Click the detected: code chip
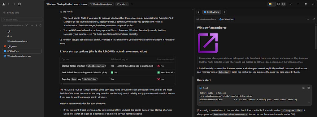This screenshot has height=117, width=317. [224, 72]
